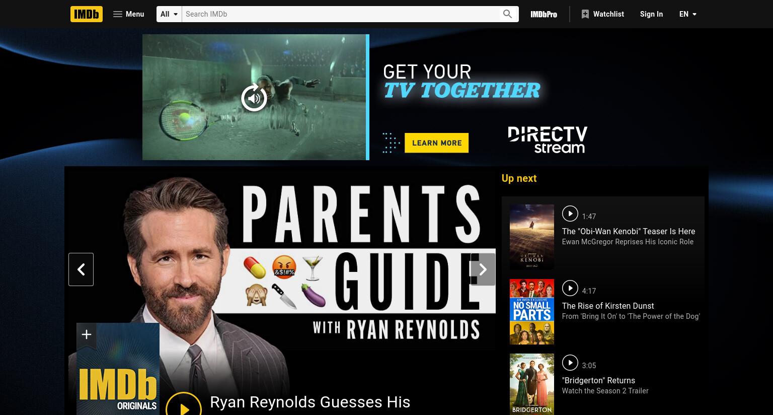
Task: Open Ryan Reynolds Guesses His headline
Action: [310, 402]
